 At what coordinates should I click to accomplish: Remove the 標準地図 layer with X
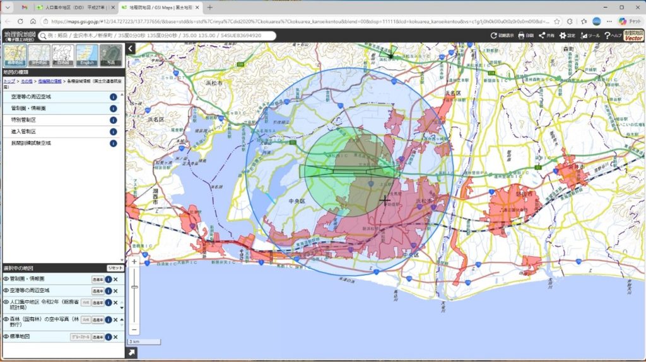coord(116,337)
